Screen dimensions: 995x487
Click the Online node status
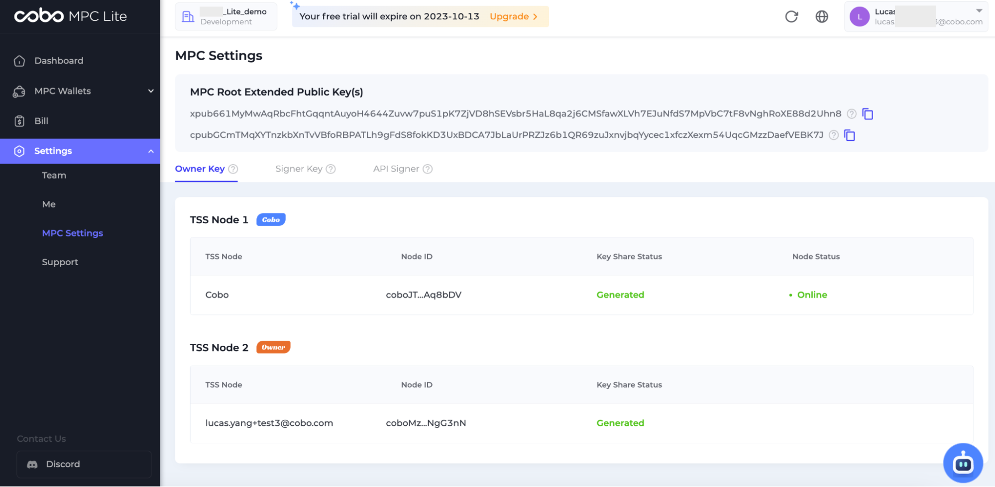click(x=808, y=295)
